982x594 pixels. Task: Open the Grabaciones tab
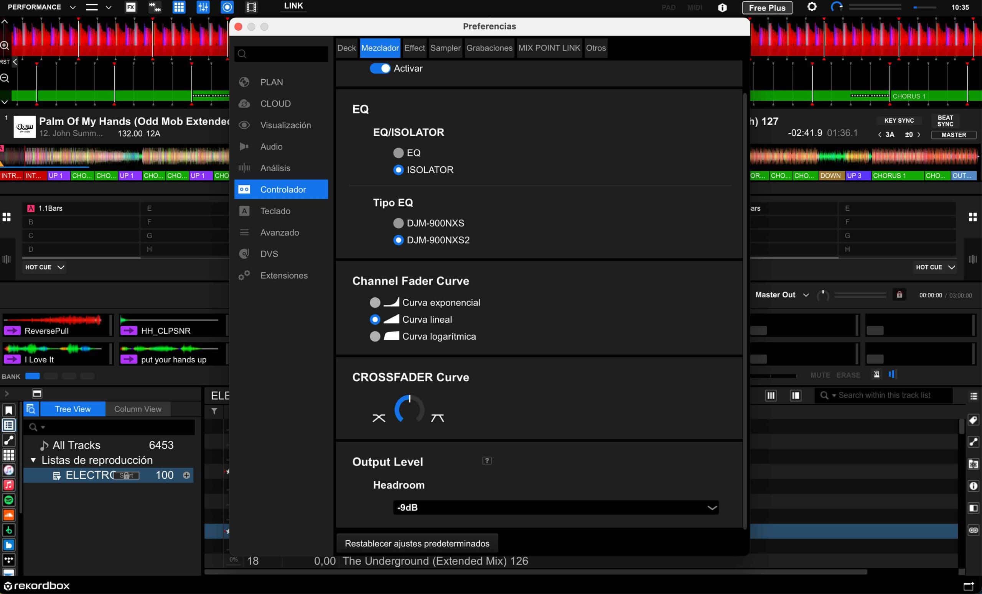(x=489, y=48)
